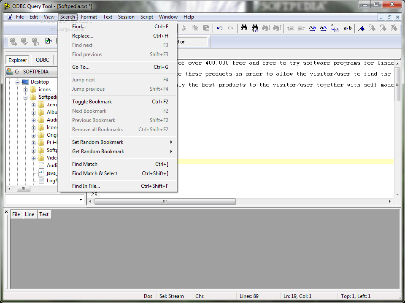The image size is (405, 303).
Task: Switch to the ODBC tab
Action: point(42,60)
